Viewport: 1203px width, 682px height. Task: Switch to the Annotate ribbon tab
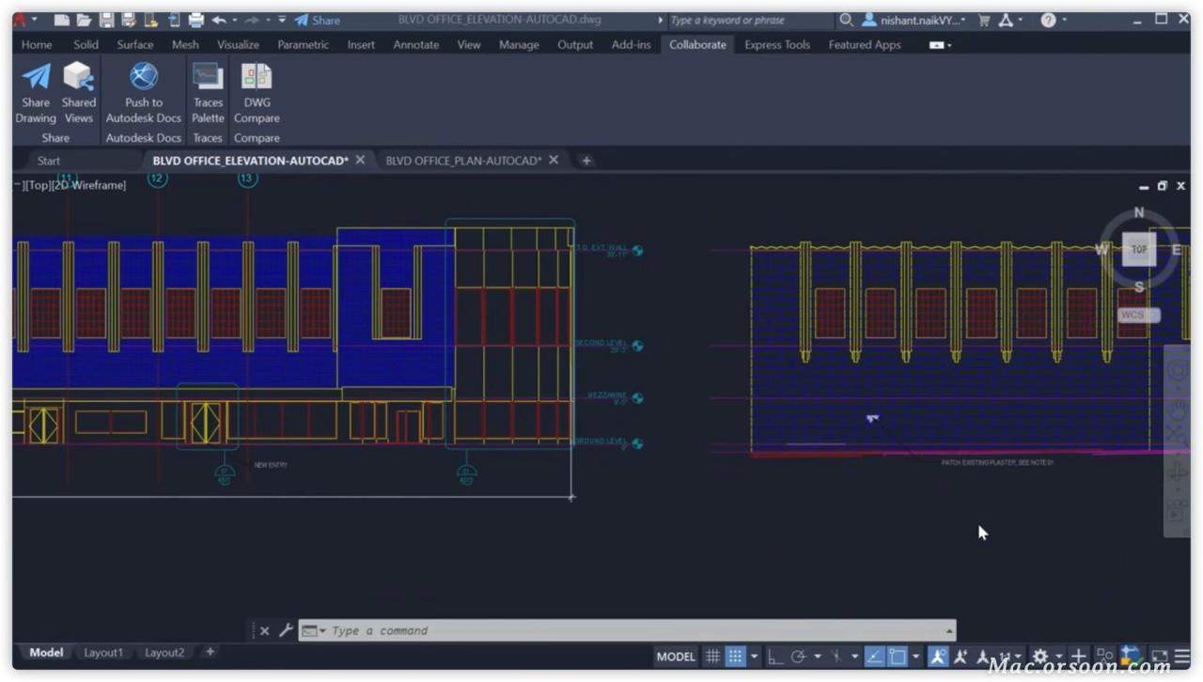pos(415,44)
